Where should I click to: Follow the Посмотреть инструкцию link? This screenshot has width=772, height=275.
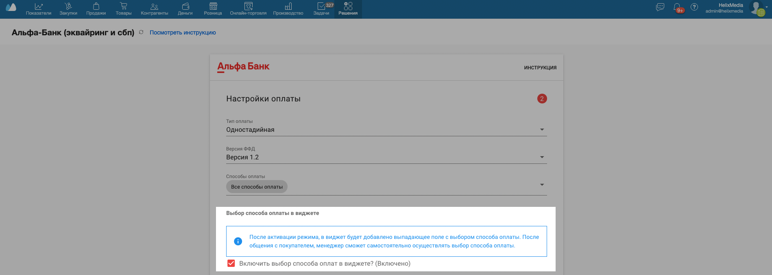(x=183, y=32)
